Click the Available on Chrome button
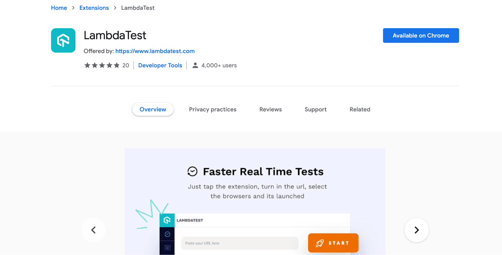The image size is (502, 255). (x=420, y=35)
